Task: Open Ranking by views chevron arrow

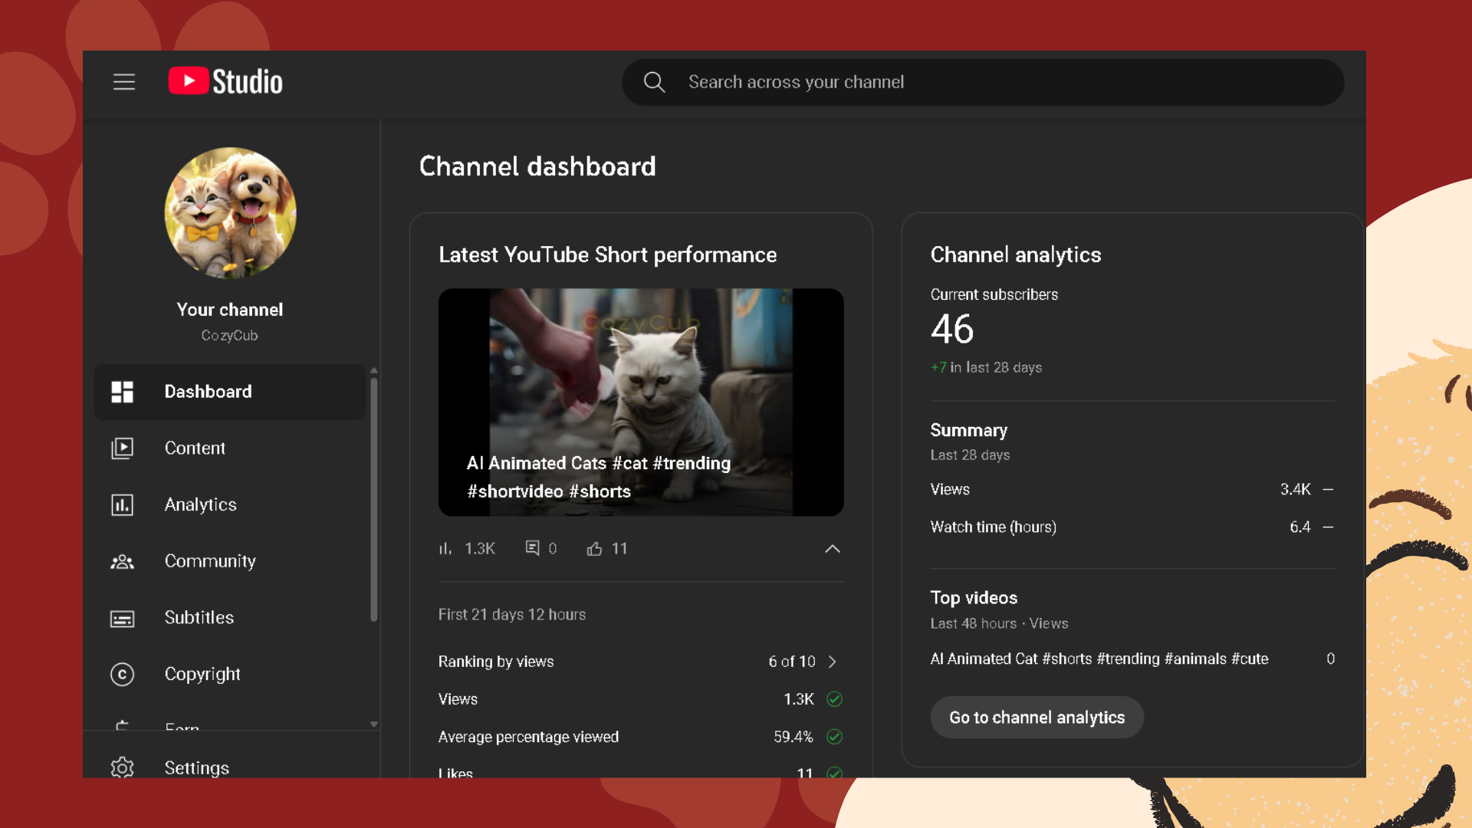Action: pyautogui.click(x=833, y=662)
